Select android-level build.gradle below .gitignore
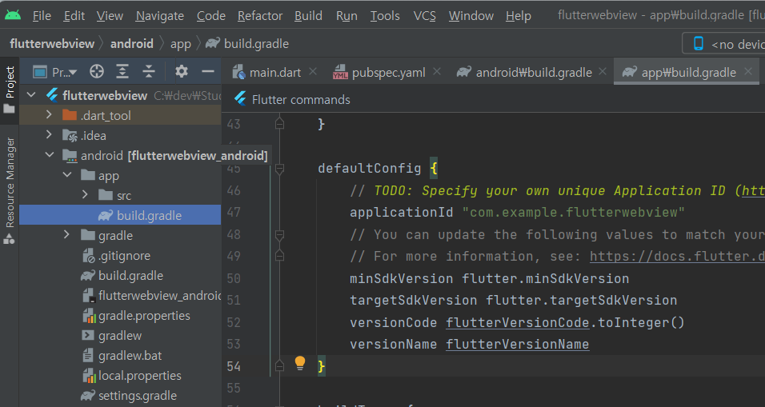This screenshot has width=765, height=407. 120,275
